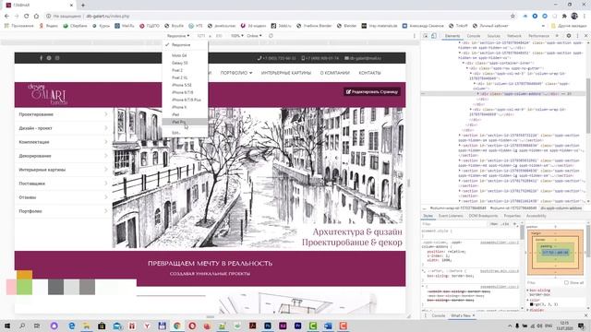
Task: Choose Galaxy S5 in device list
Action: click(185, 63)
